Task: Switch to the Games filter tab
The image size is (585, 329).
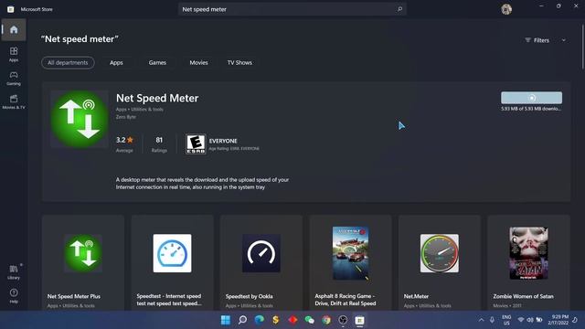Action: [157, 63]
